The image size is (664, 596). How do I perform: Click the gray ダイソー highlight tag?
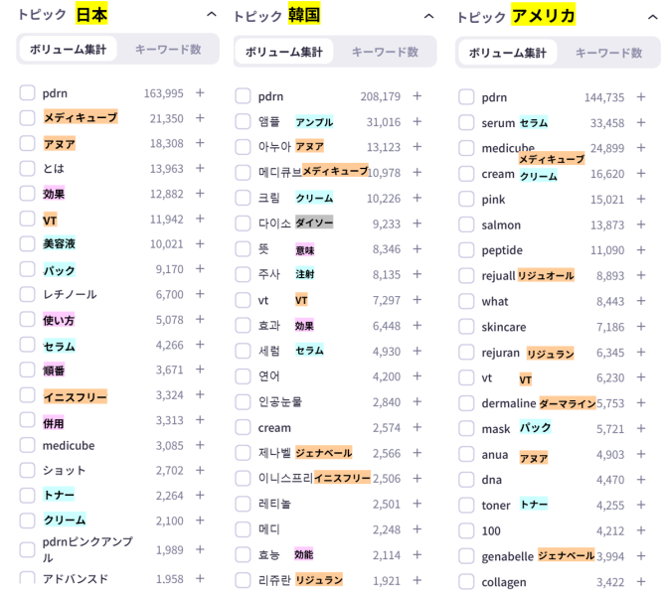[x=314, y=223]
